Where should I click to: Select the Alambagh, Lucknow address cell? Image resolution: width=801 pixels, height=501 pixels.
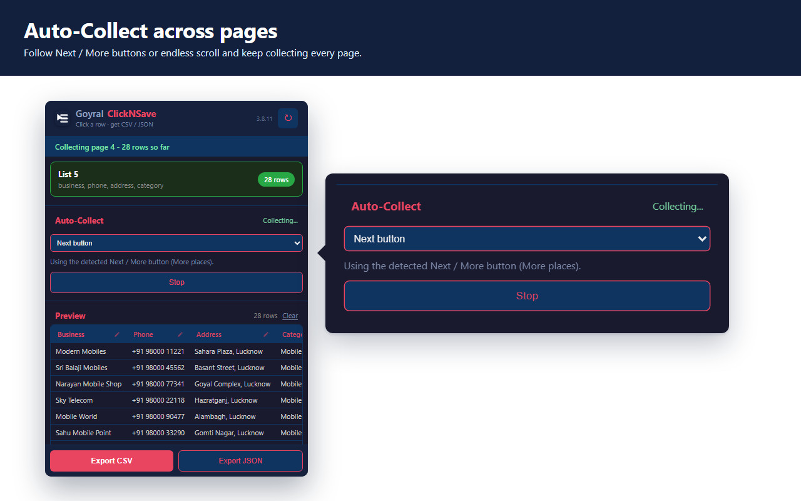coord(225,416)
